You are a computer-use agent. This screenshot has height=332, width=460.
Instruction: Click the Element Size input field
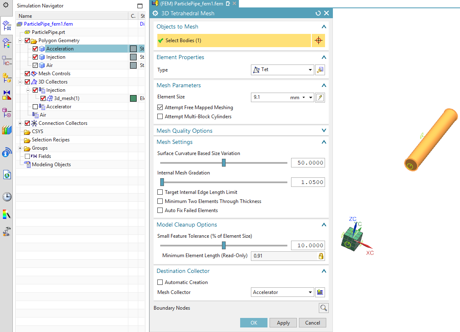pos(270,98)
